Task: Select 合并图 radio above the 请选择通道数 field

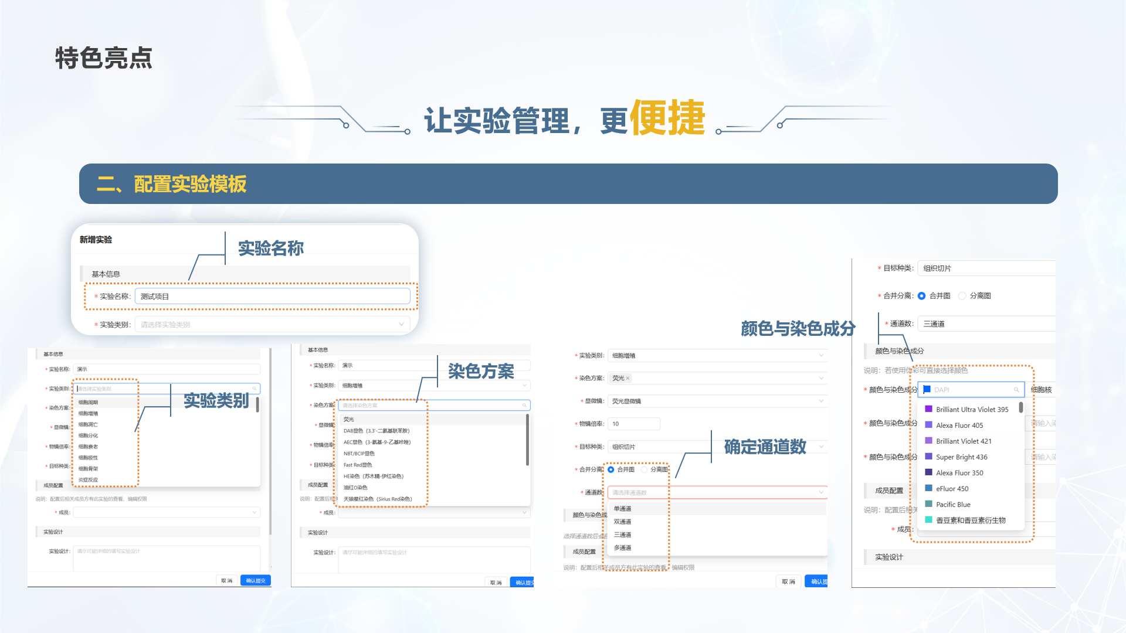Action: pos(611,469)
